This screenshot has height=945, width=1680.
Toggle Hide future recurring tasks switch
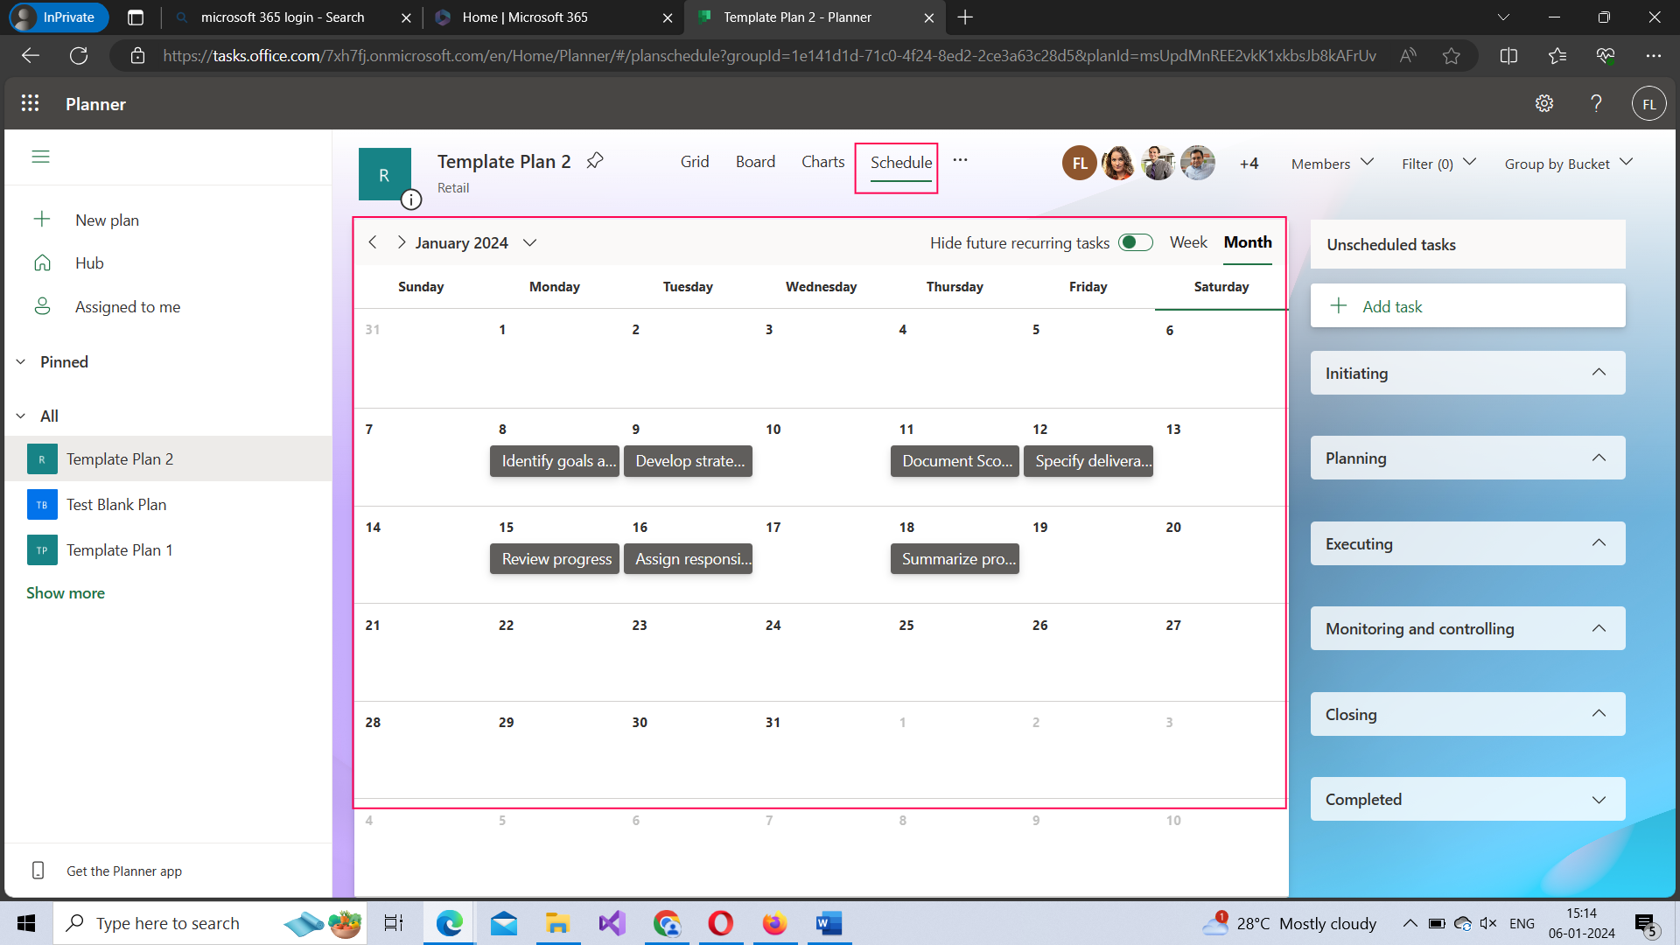pos(1136,242)
